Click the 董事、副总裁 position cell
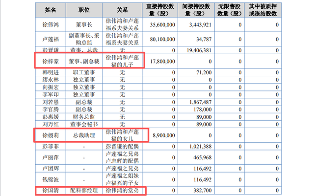The image size is (314, 196). pyautogui.click(x=84, y=61)
